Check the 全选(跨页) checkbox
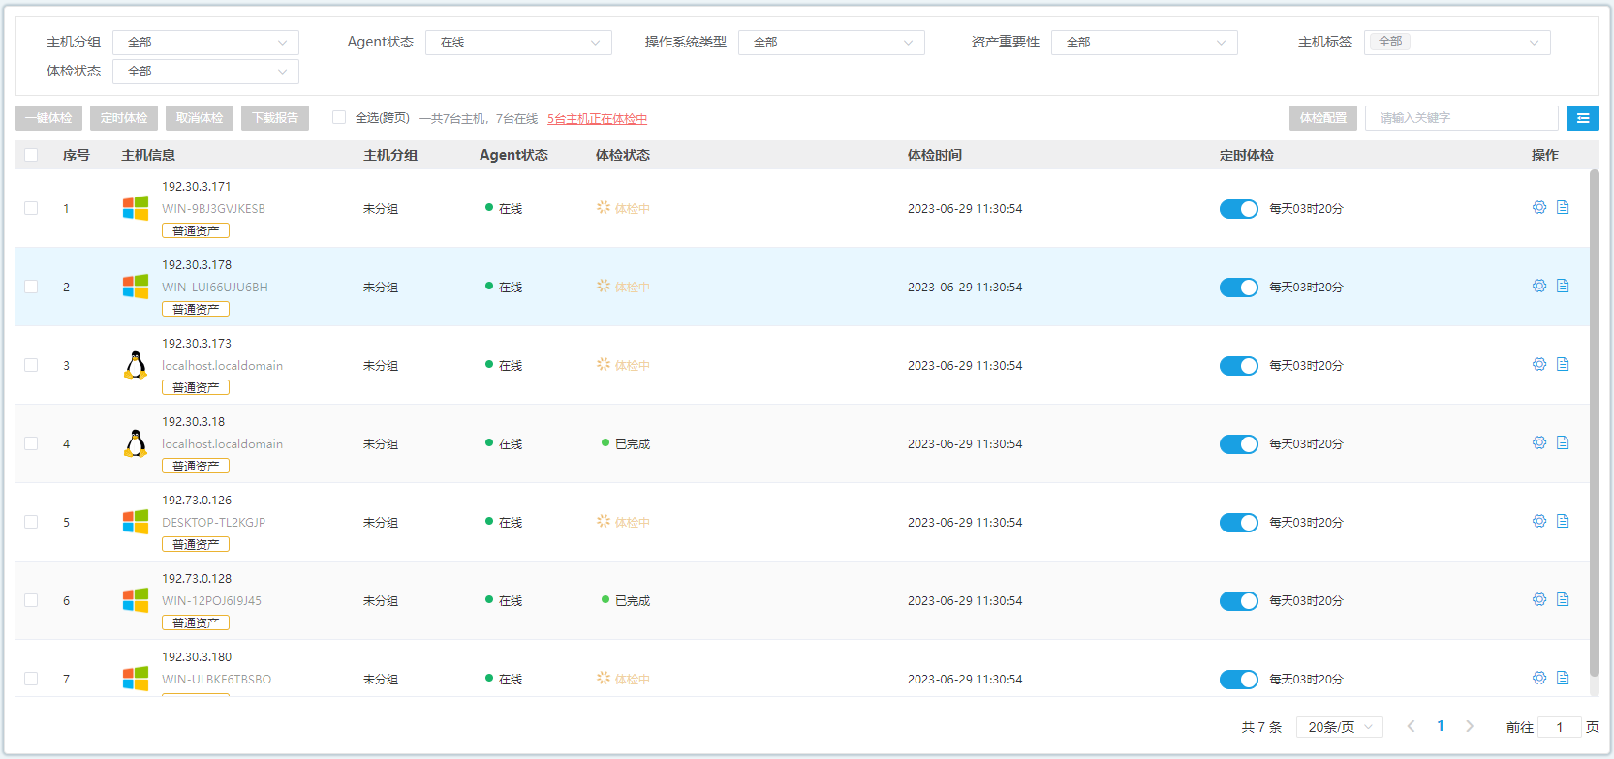1614x759 pixels. click(339, 117)
